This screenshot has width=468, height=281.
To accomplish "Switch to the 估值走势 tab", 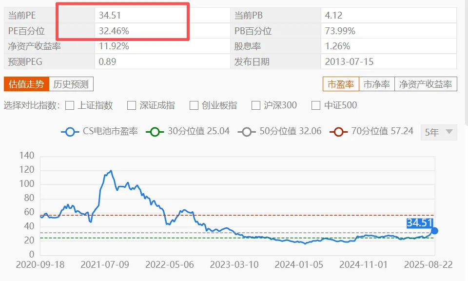I will click(x=26, y=84).
